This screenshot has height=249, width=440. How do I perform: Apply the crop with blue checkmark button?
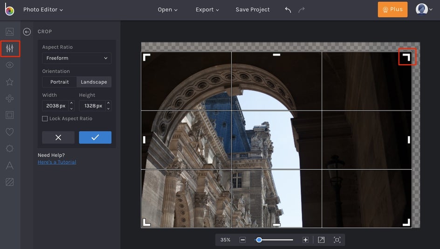[x=95, y=138]
